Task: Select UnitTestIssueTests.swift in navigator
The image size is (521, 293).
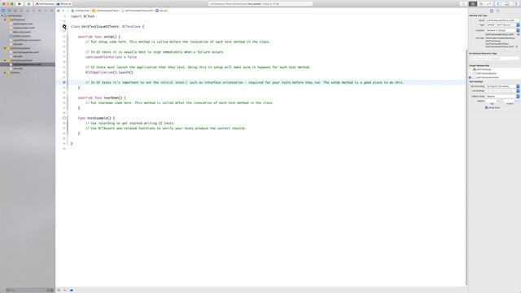Action: (x=26, y=52)
